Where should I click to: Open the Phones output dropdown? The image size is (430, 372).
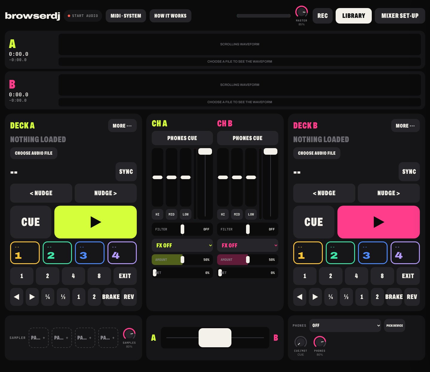coord(345,325)
